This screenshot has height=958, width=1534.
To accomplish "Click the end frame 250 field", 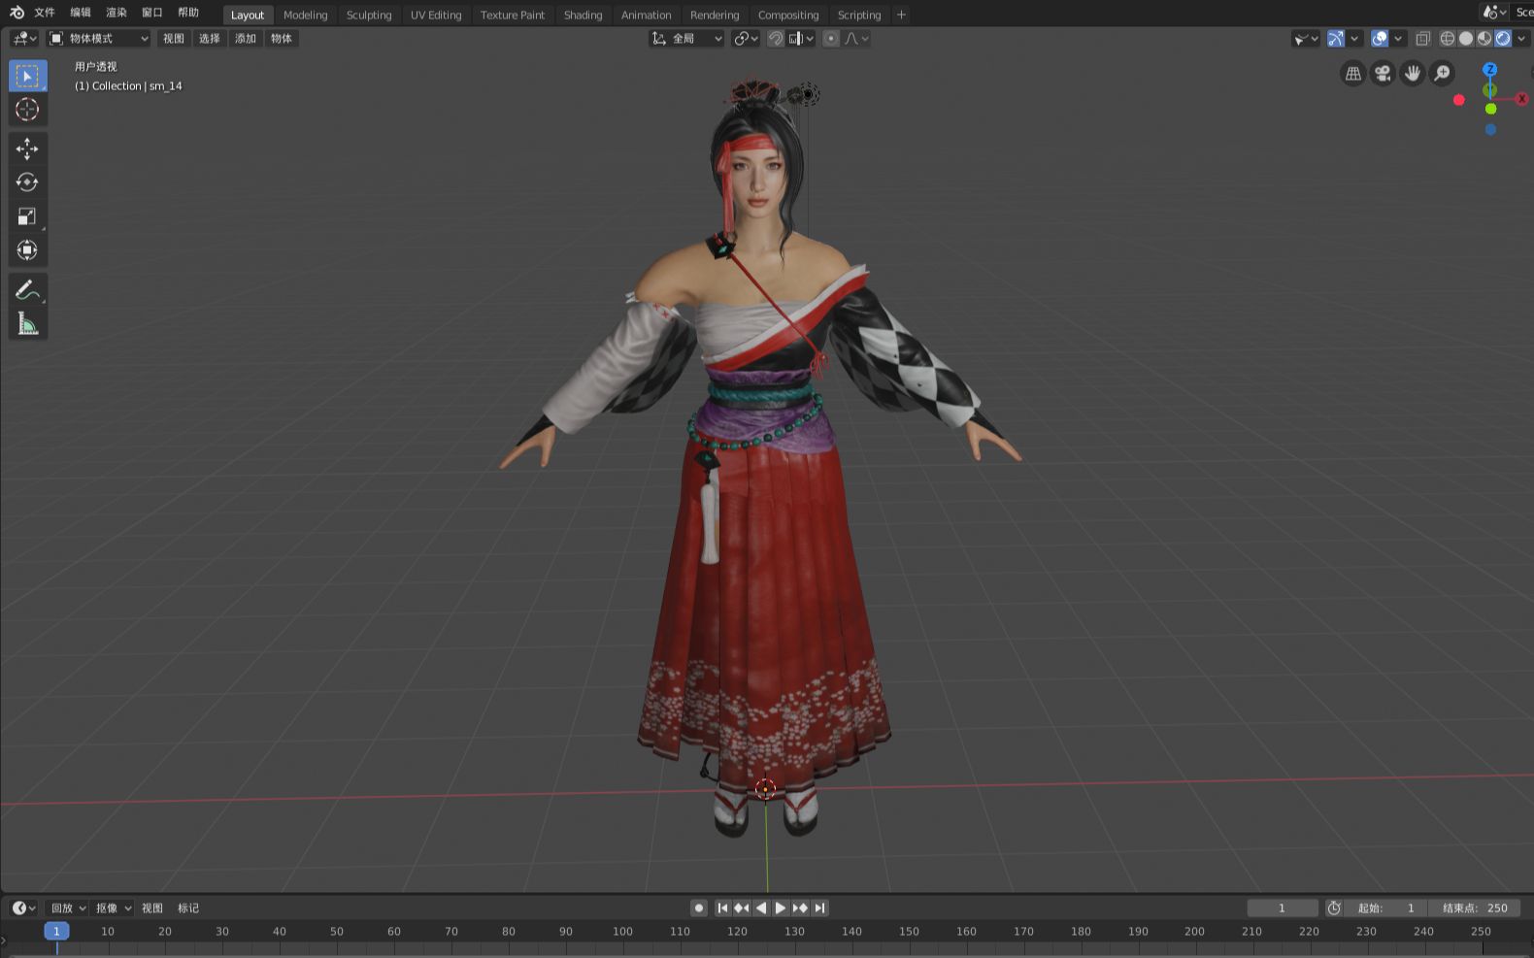I will coord(1474,908).
